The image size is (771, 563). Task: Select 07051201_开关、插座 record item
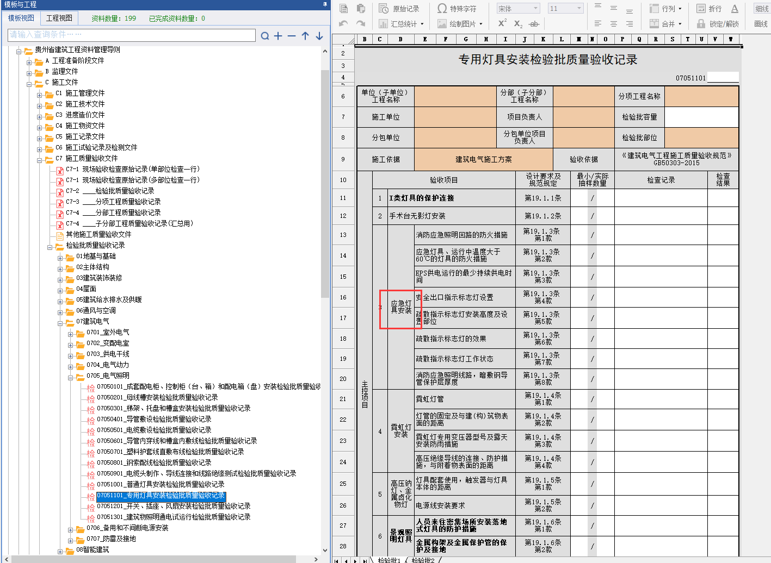click(x=174, y=506)
